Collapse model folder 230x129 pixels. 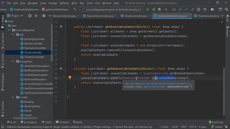click(x=13, y=97)
